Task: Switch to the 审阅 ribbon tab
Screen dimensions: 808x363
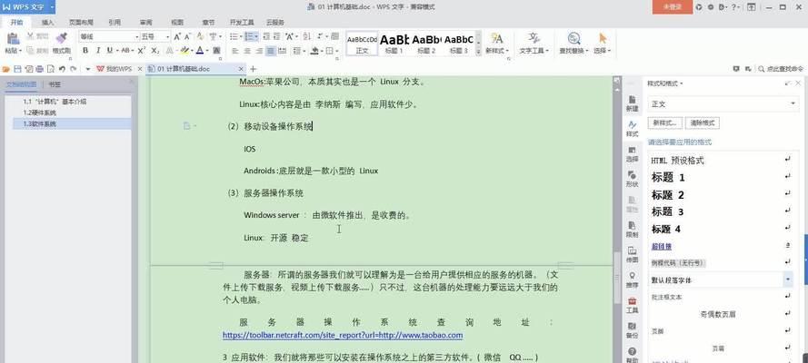Action: click(x=145, y=23)
